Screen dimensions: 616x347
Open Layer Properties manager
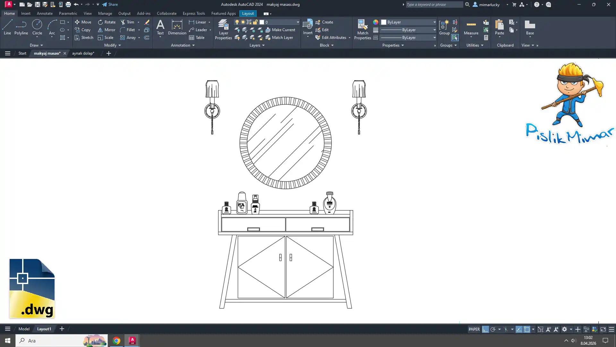coord(223,29)
